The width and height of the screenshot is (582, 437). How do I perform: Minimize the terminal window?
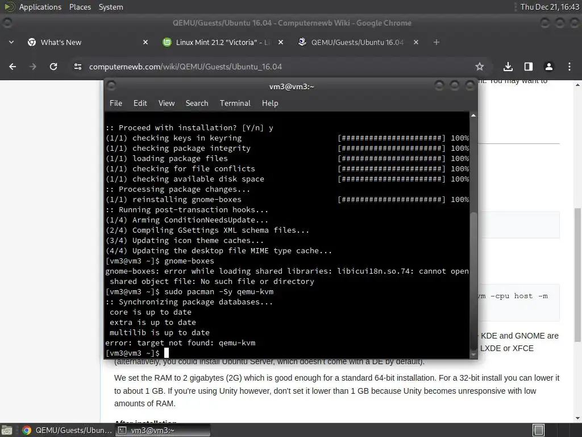pyautogui.click(x=439, y=86)
